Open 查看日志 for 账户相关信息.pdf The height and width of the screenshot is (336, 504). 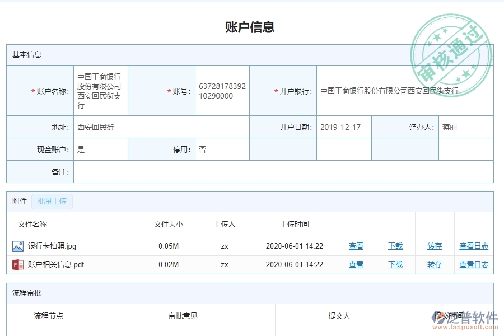pyautogui.click(x=473, y=264)
